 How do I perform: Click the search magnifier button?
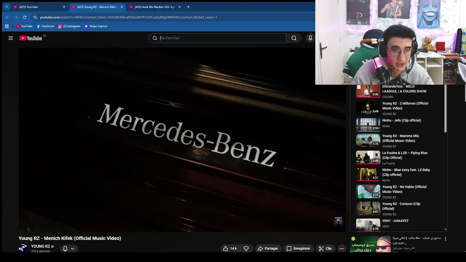[294, 38]
